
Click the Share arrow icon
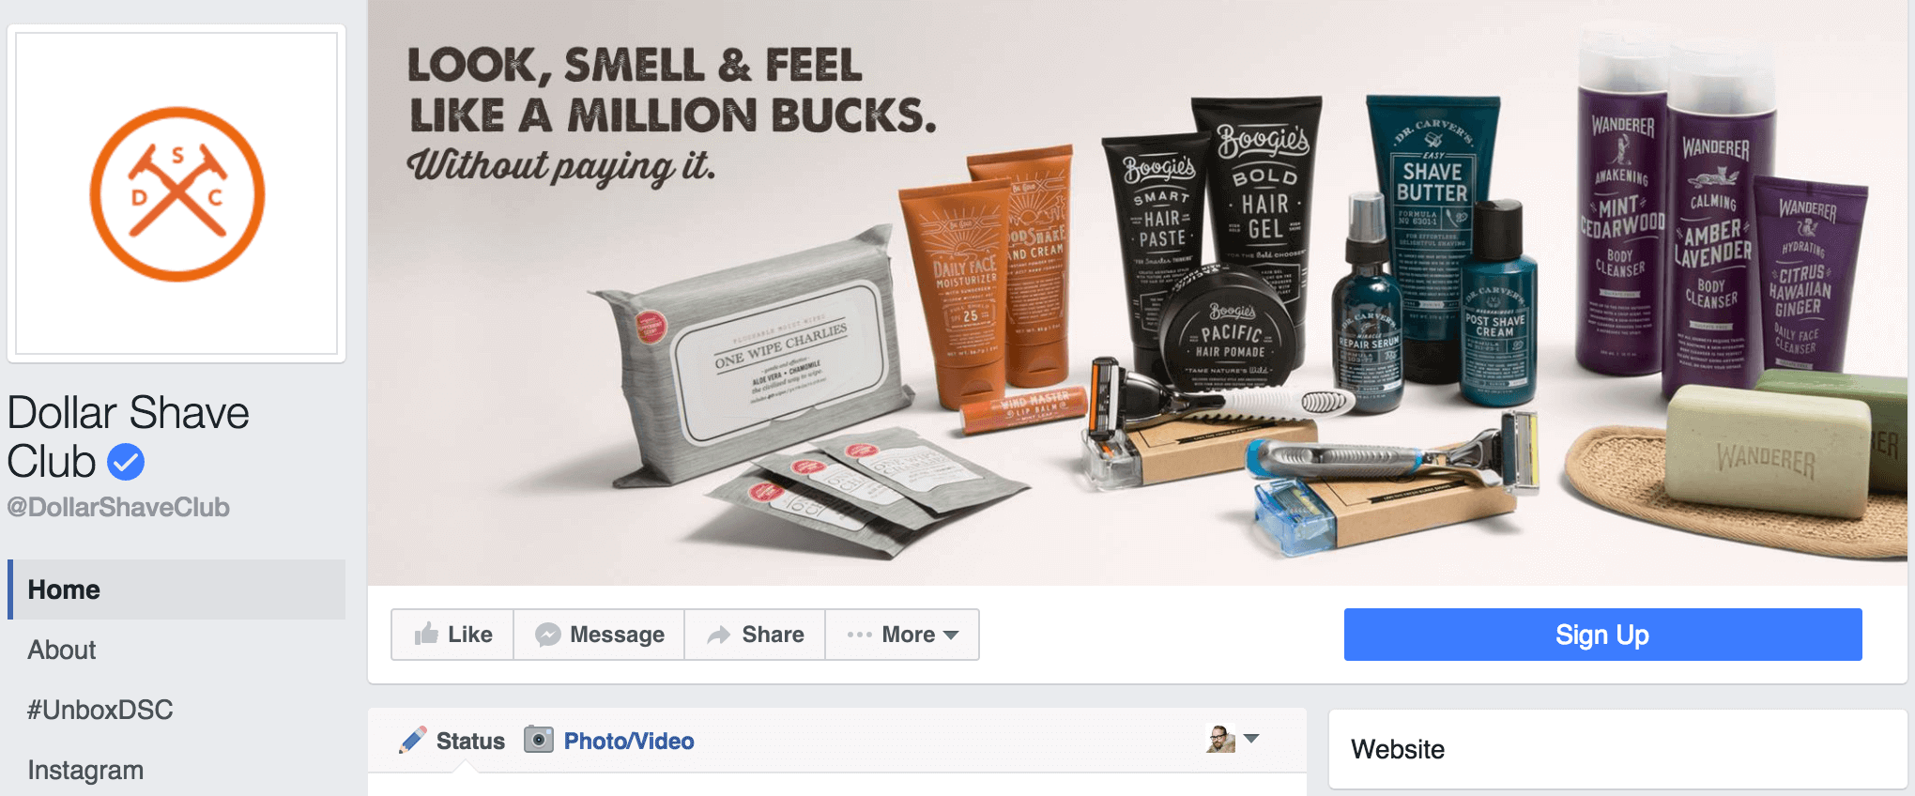pyautogui.click(x=719, y=635)
